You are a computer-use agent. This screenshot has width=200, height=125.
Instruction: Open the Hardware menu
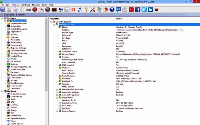[x=25, y=5]
